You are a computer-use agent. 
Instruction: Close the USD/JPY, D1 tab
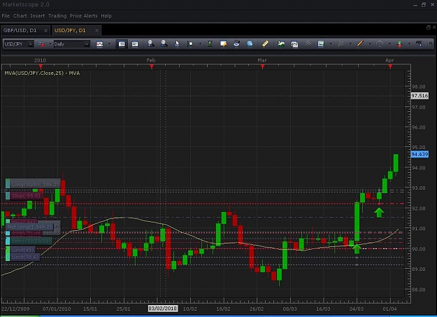tap(96, 30)
